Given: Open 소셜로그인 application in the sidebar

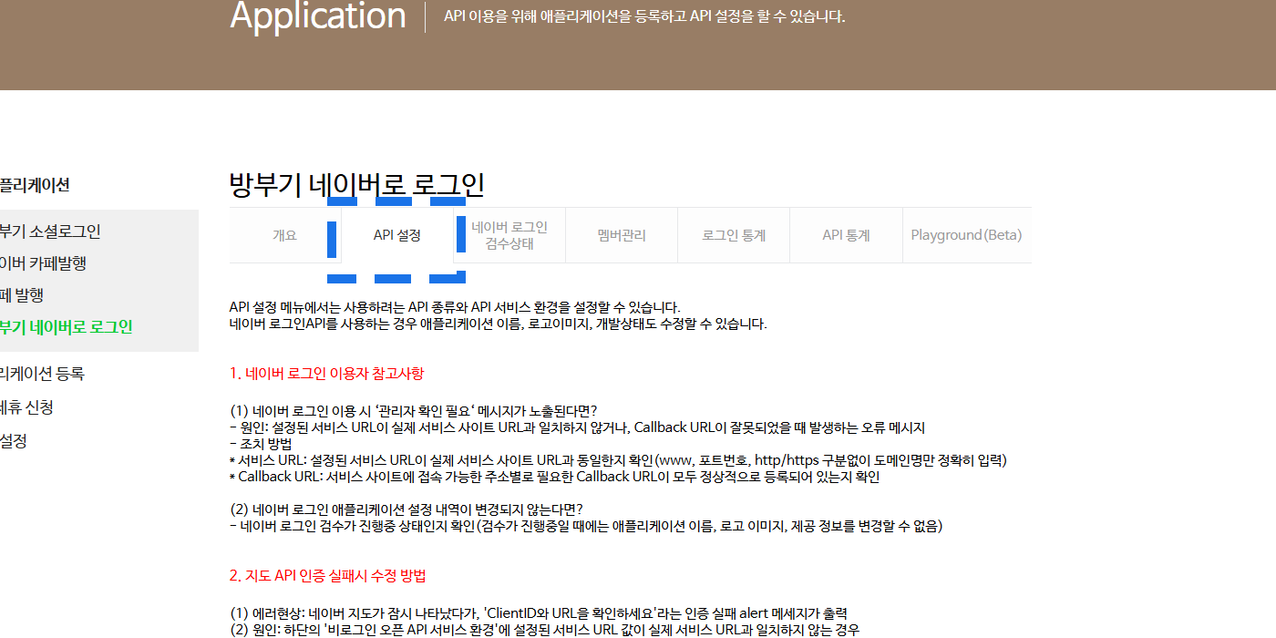Looking at the screenshot, I should [50, 232].
